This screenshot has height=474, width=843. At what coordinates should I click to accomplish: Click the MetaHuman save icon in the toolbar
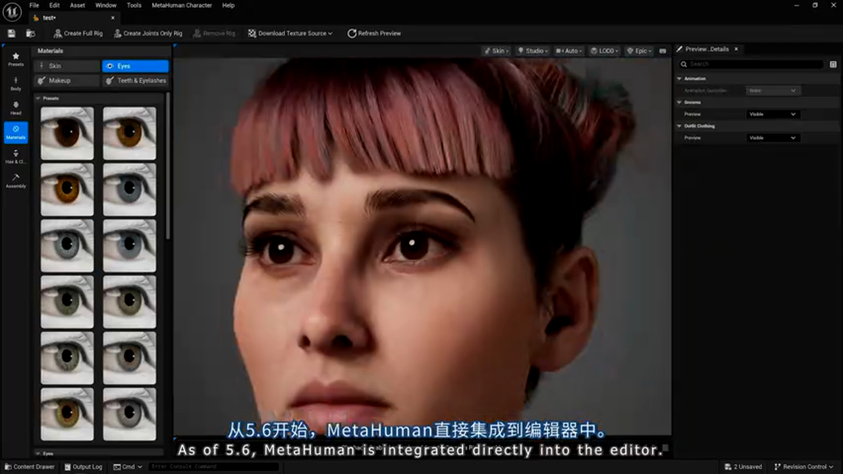click(x=11, y=33)
